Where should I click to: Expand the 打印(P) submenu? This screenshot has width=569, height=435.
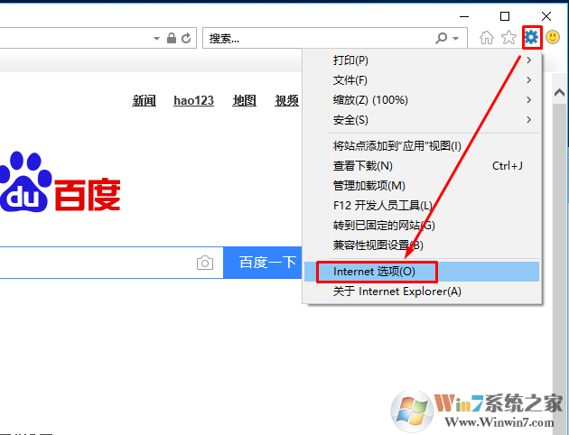[422, 60]
